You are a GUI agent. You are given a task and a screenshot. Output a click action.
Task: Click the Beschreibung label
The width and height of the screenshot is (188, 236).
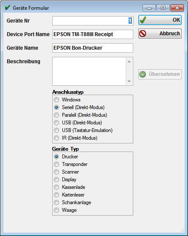(x=23, y=62)
